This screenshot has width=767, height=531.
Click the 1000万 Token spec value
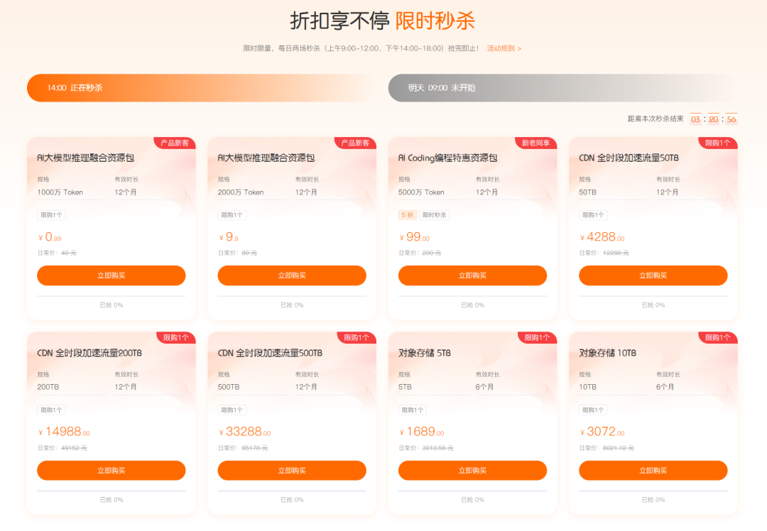(60, 192)
